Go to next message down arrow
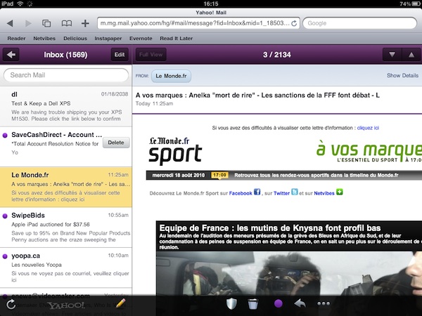The image size is (422, 316). pos(392,55)
